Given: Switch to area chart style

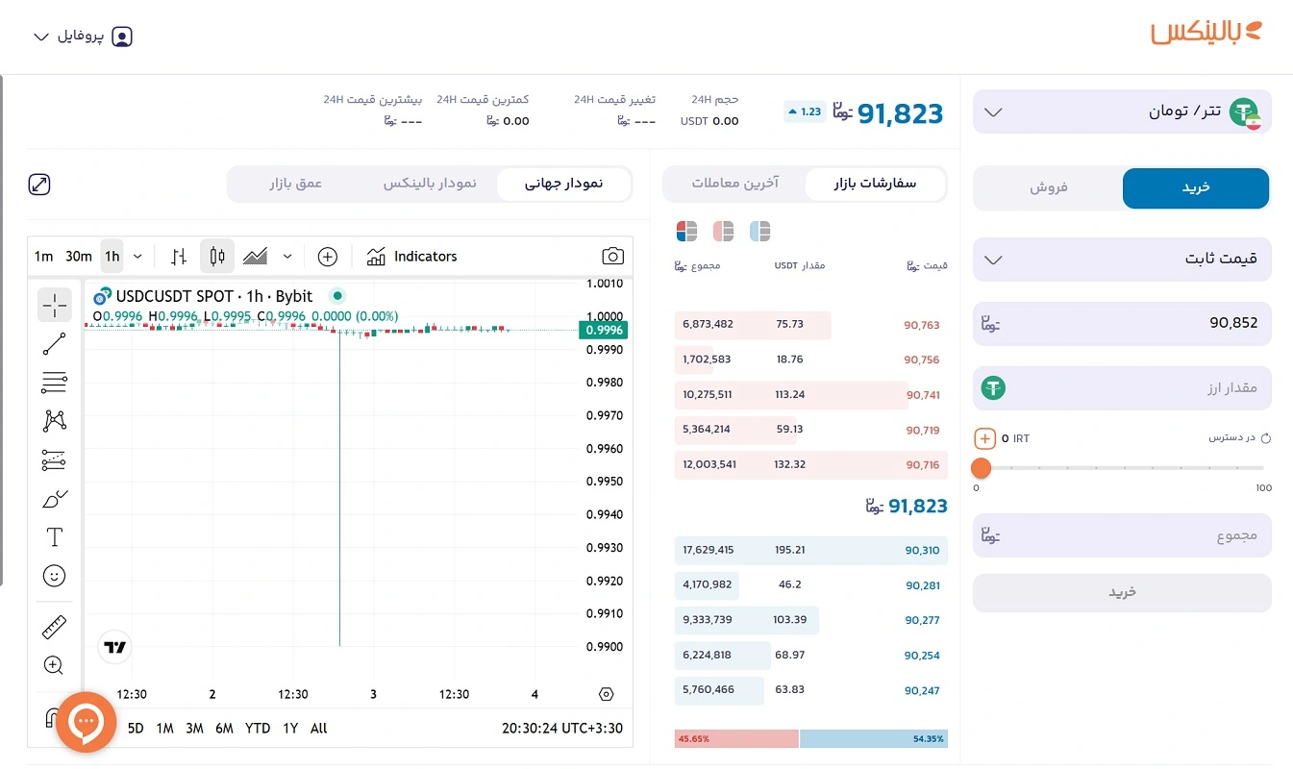Looking at the screenshot, I should [255, 256].
